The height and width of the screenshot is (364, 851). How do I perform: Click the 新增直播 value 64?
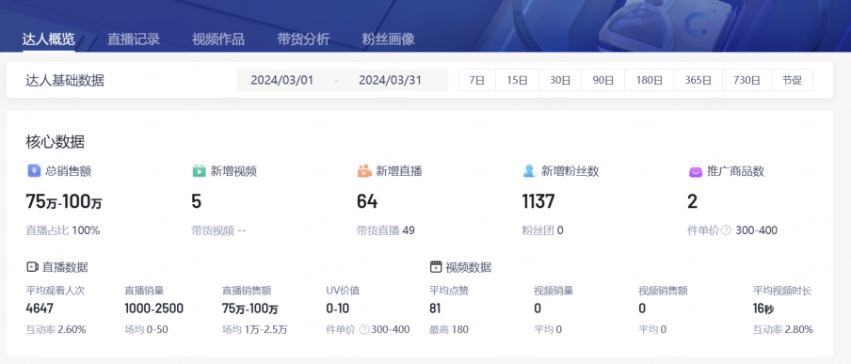pos(367,202)
